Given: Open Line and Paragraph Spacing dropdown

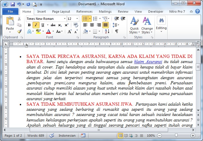Looking at the screenshot, I should (116, 25).
